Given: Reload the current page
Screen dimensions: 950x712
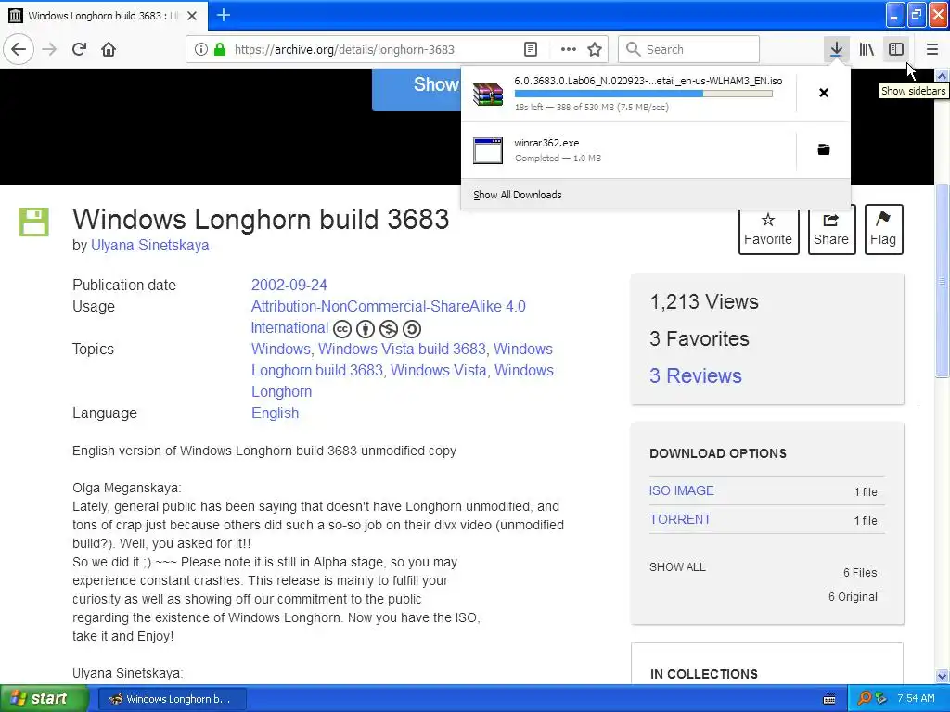Looking at the screenshot, I should pos(79,49).
